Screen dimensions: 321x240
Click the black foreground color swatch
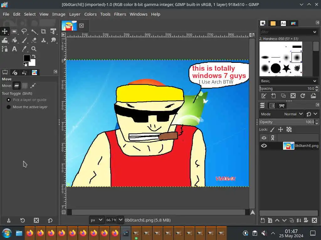point(27,58)
